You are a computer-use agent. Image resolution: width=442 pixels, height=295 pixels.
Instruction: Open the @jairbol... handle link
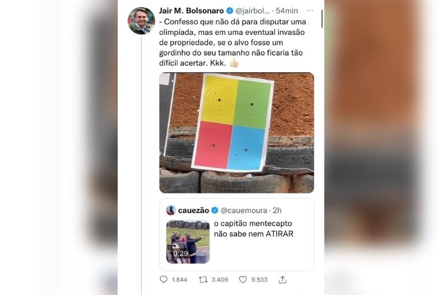(x=252, y=11)
